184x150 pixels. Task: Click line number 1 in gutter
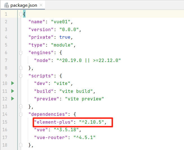pos(6,14)
